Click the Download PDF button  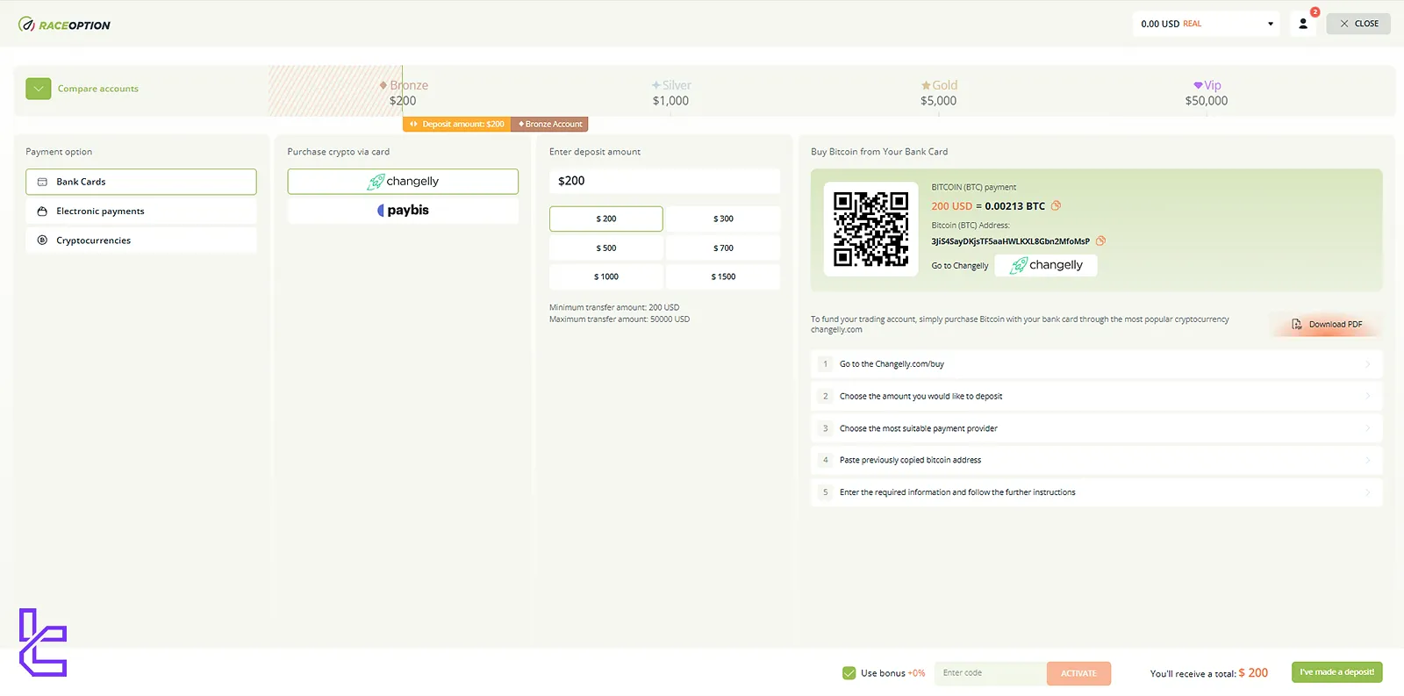pos(1327,325)
